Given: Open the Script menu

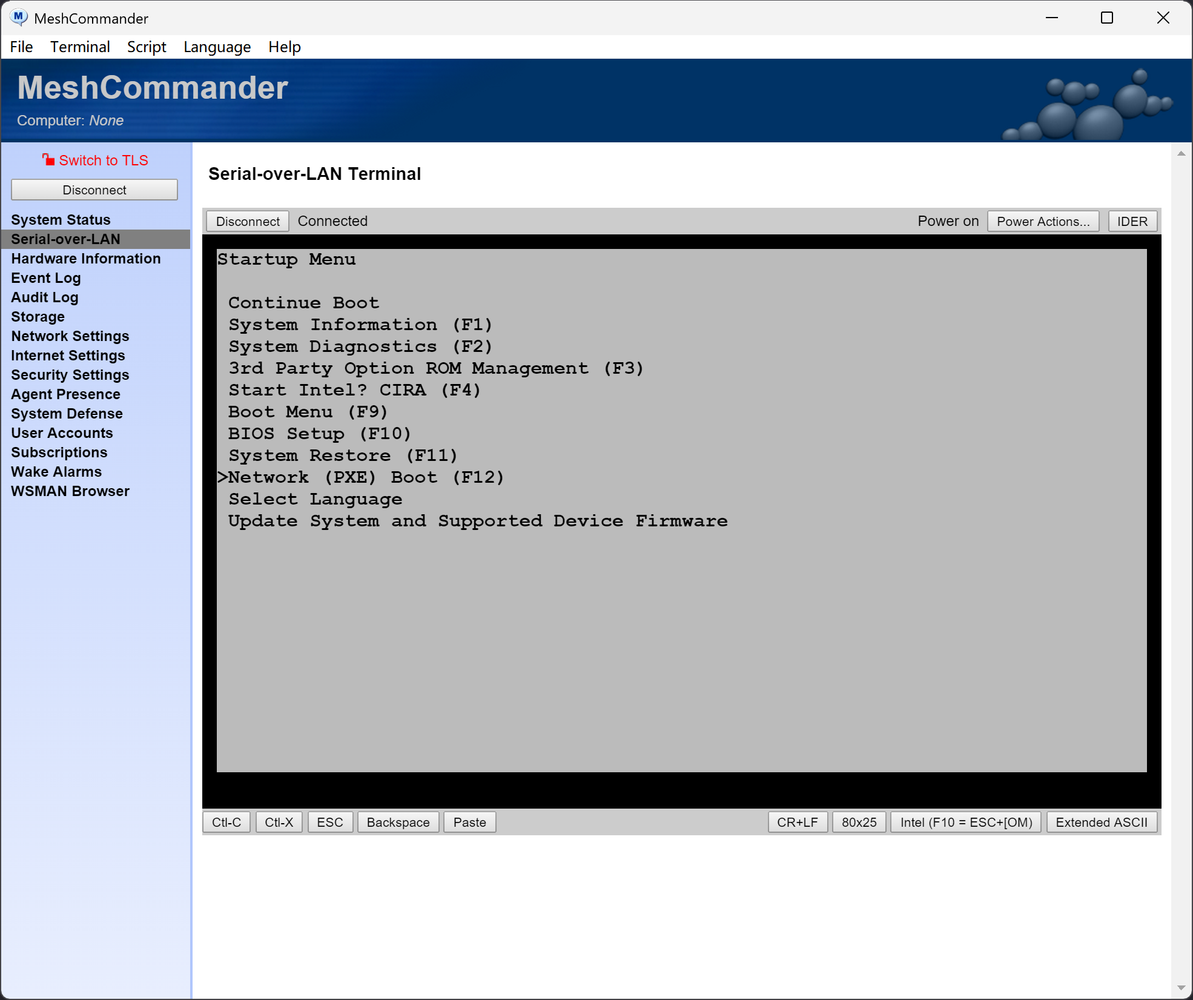Looking at the screenshot, I should point(147,47).
